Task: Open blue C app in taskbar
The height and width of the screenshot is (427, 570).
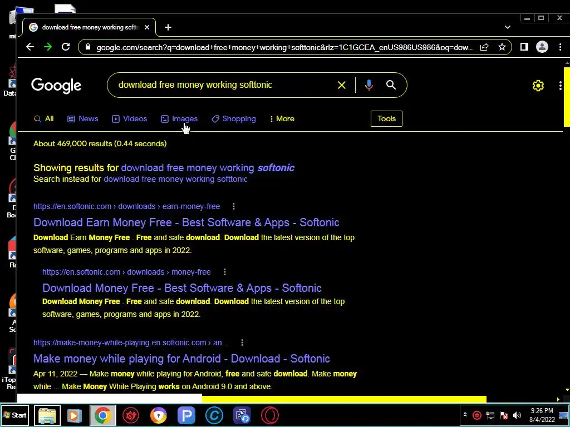Action: (214, 415)
